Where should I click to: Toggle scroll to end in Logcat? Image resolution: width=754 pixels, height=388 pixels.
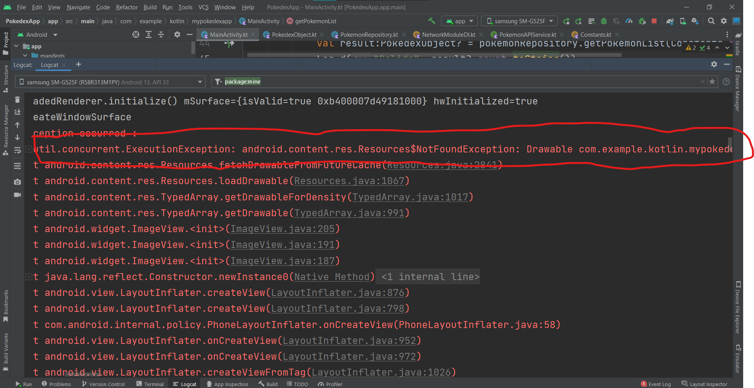click(x=17, y=112)
